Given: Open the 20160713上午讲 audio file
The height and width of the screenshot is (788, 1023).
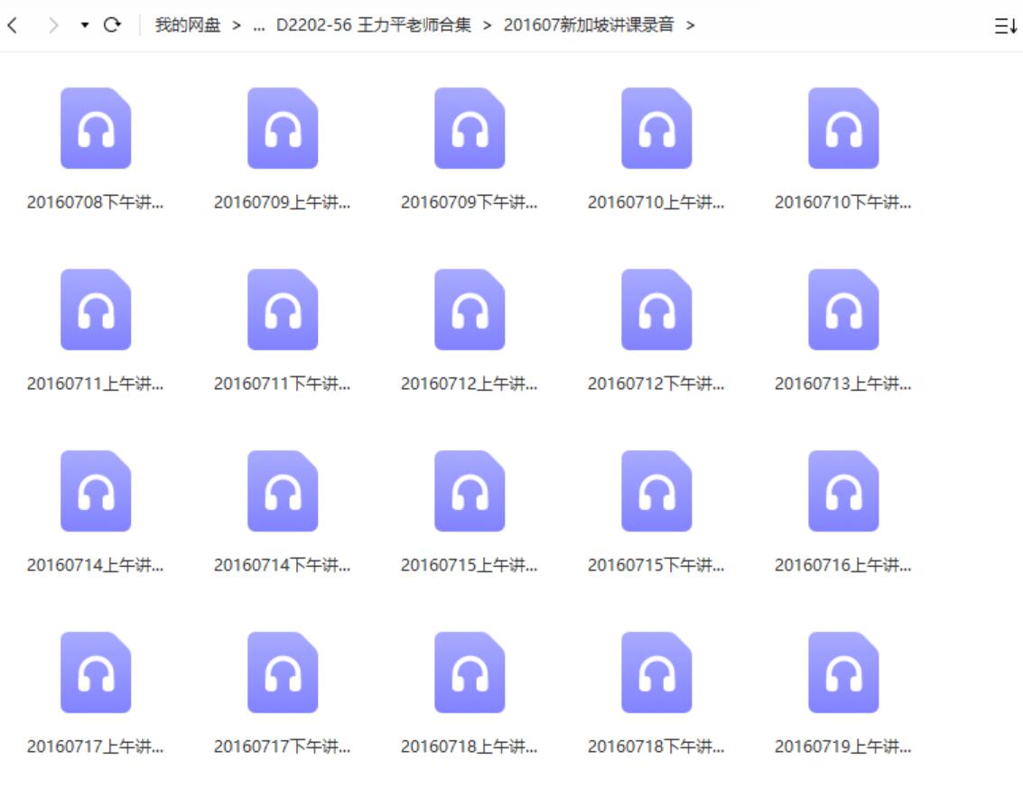Looking at the screenshot, I should 842,310.
